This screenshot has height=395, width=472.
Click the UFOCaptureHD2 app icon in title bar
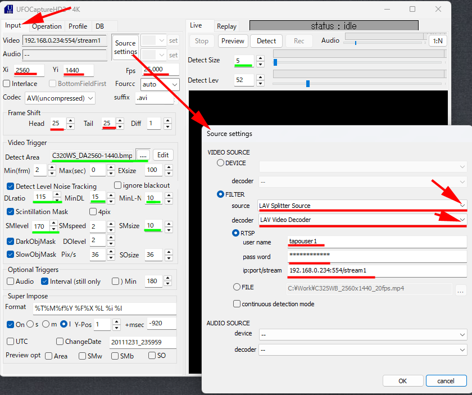click(8, 8)
